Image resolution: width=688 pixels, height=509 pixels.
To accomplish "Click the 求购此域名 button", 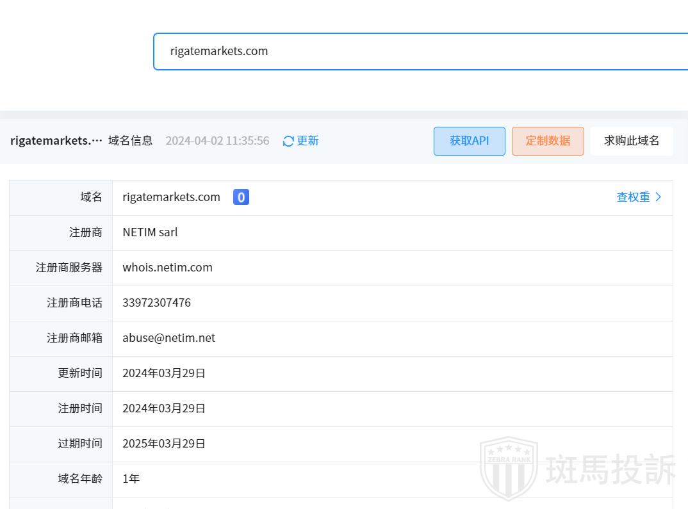I will (x=631, y=141).
